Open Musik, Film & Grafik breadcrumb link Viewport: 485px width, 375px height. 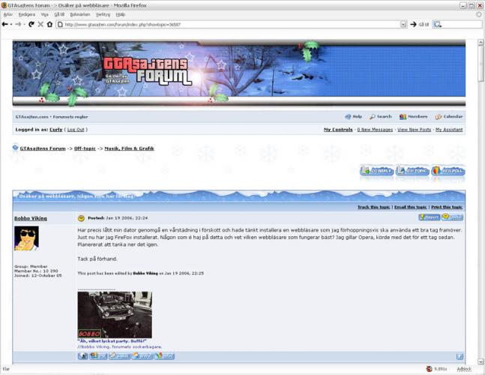[x=129, y=148]
